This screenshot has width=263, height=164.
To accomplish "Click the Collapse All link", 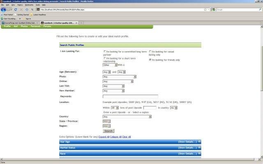I will click(116, 137).
